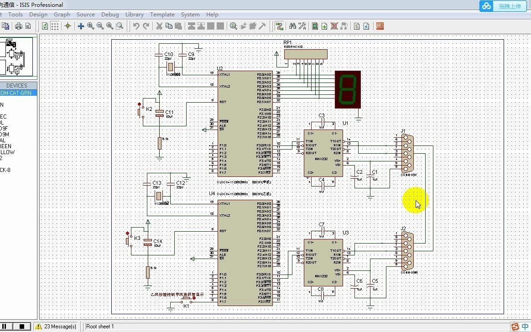This screenshot has height=332, width=531.
Task: Click the binoculars search and tag icon
Action: pyautogui.click(x=292, y=26)
